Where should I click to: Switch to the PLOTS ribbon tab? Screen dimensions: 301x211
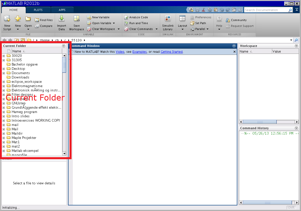(x=38, y=10)
